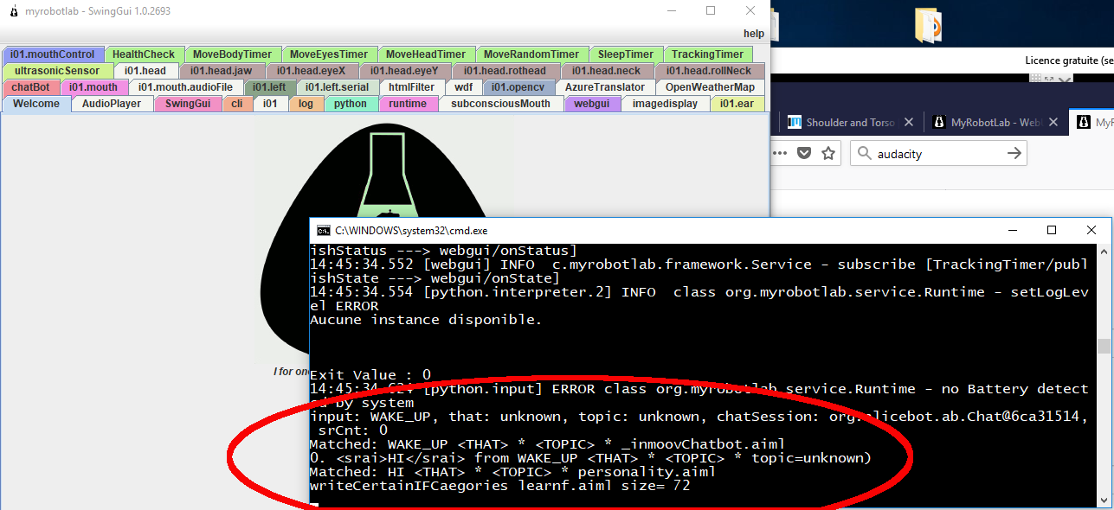Select the i01.head tab
1114x510 pixels.
pyautogui.click(x=145, y=71)
